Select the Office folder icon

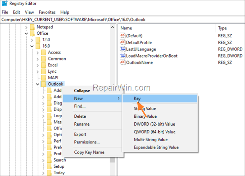click(32, 33)
